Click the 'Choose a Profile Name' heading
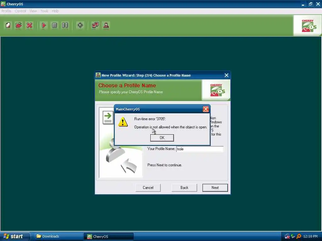 pos(127,85)
